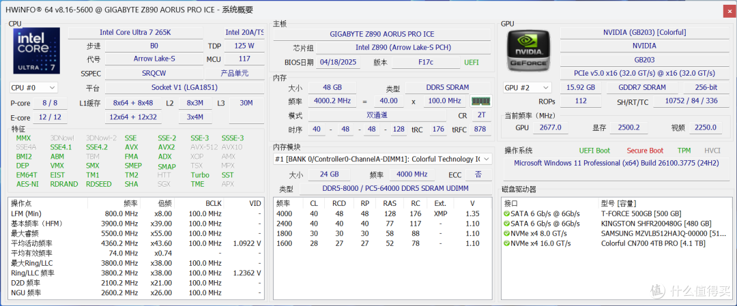
Task: Click the BIOS version F17c
Action: coord(426,63)
